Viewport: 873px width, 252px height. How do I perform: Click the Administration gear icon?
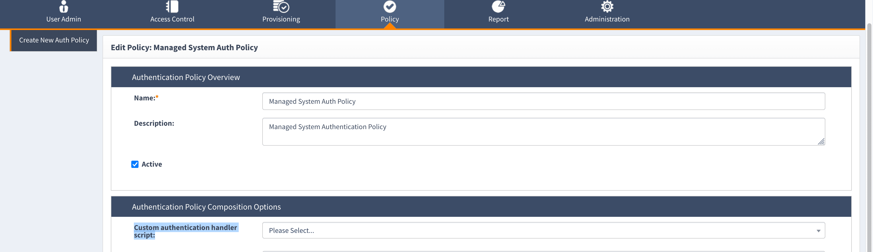tap(607, 6)
